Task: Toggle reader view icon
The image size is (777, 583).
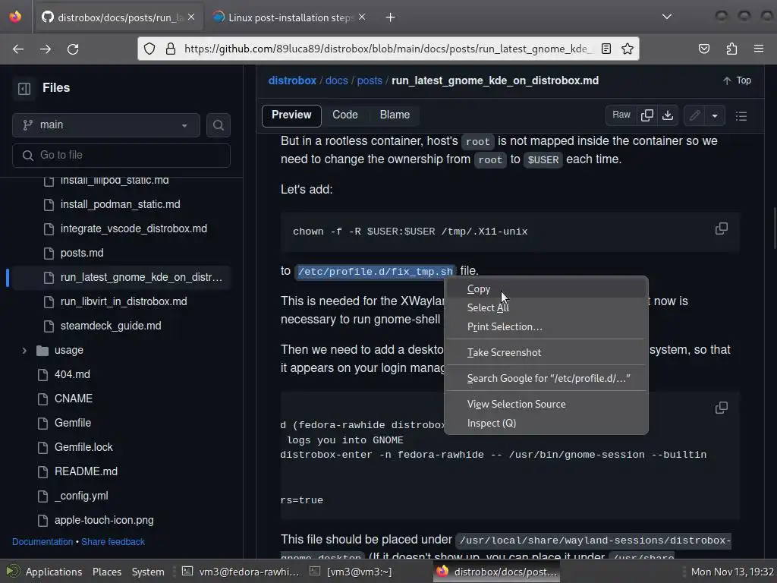Action: point(606,49)
